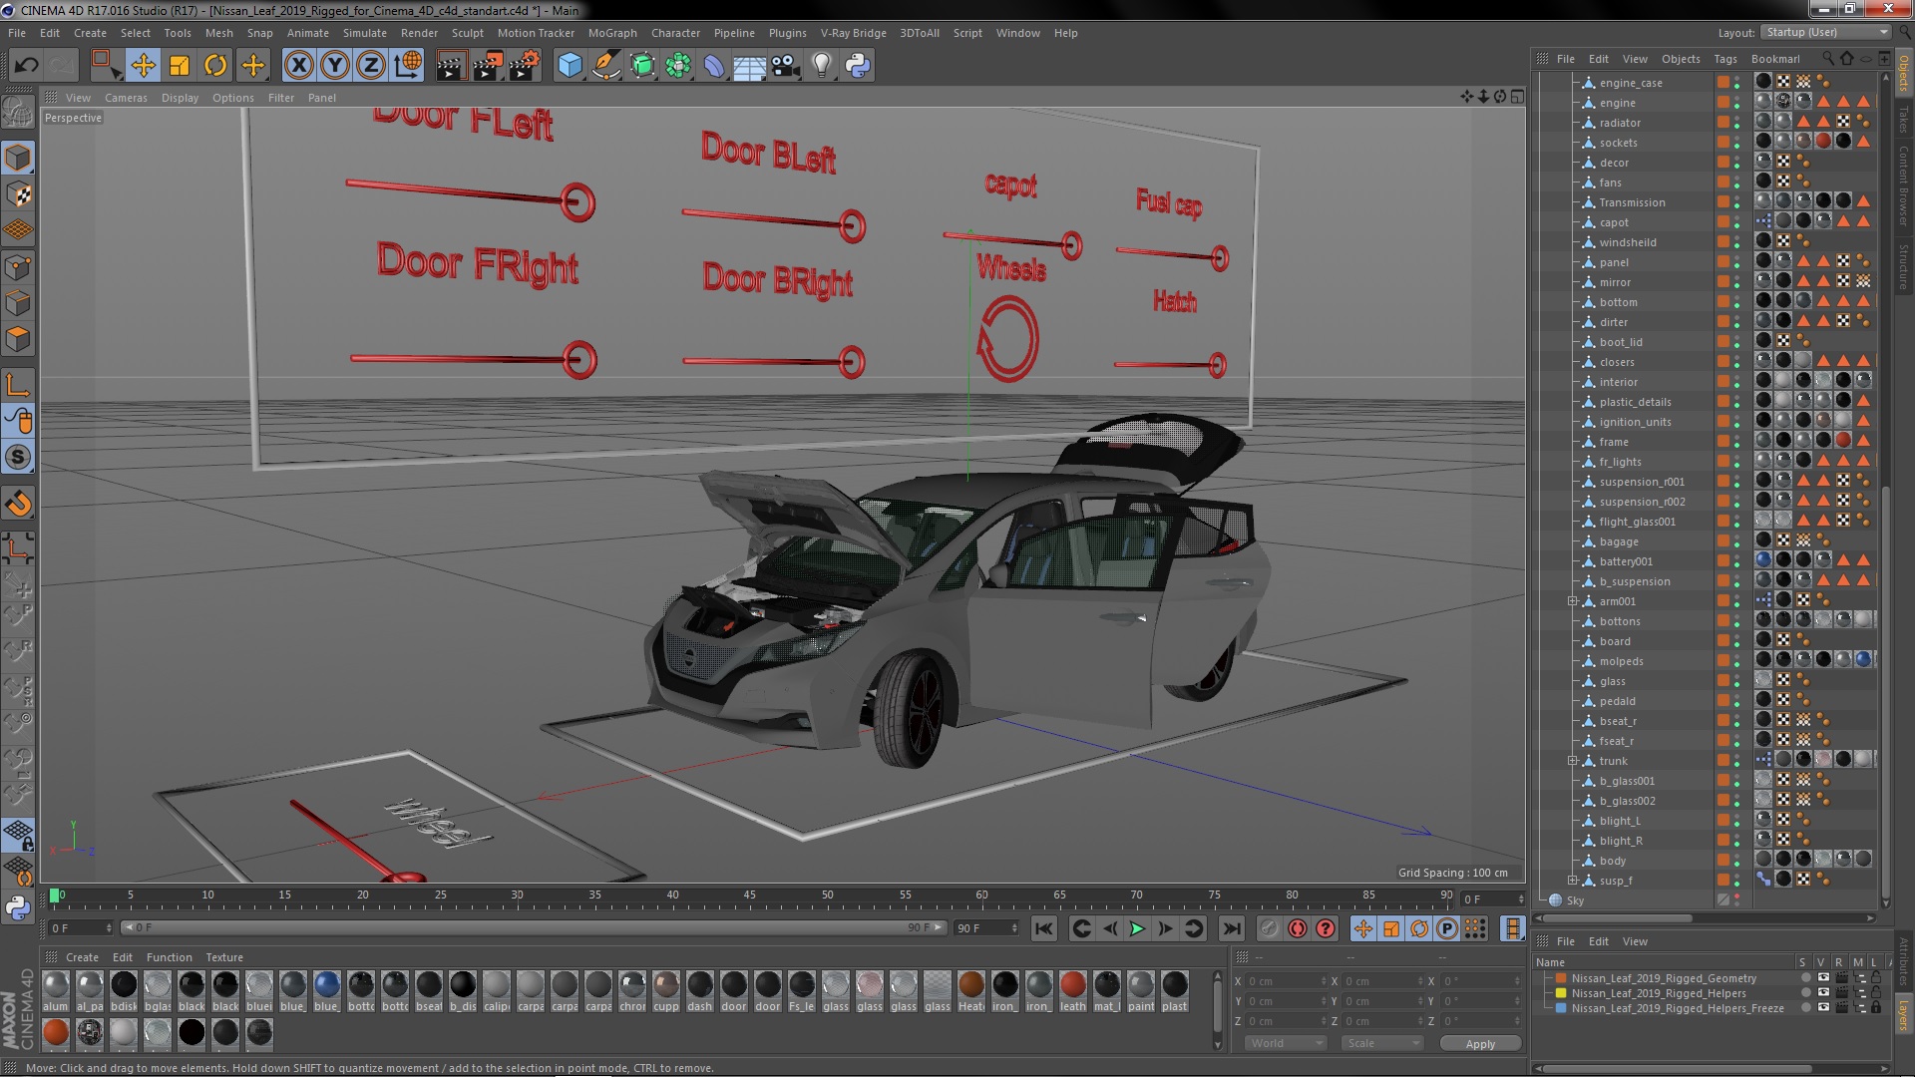This screenshot has height=1077, width=1915.
Task: Toggle Z axis lock
Action: pyautogui.click(x=371, y=66)
